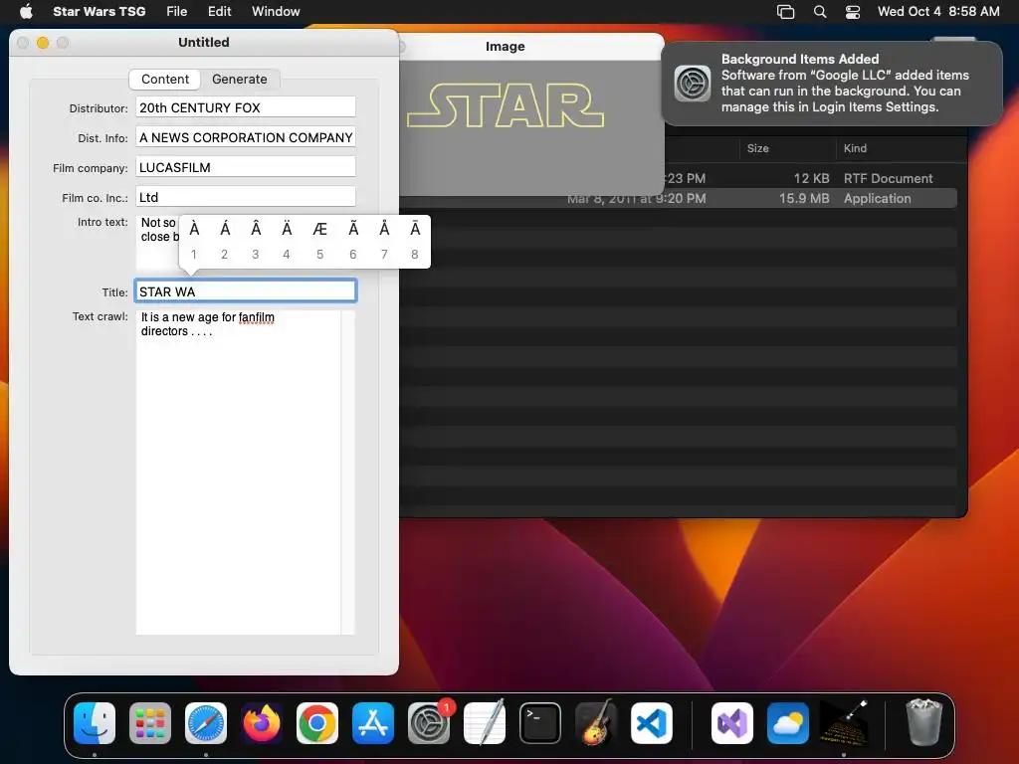The image size is (1019, 764).
Task: Launch Firefox from the Dock
Action: pos(262,723)
